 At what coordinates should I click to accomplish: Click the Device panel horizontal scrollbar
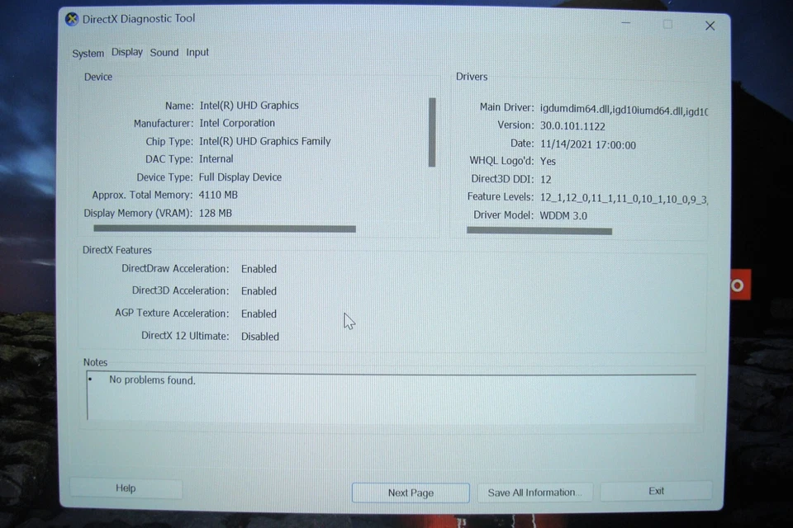pos(225,229)
